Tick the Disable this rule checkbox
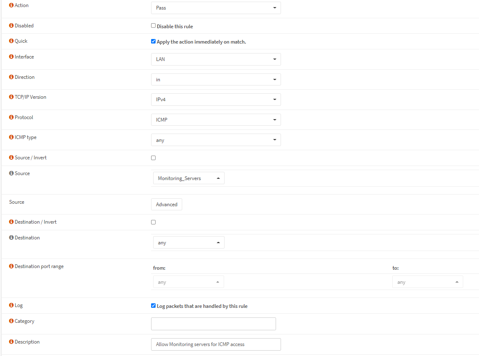The image size is (479, 356). tap(153, 26)
